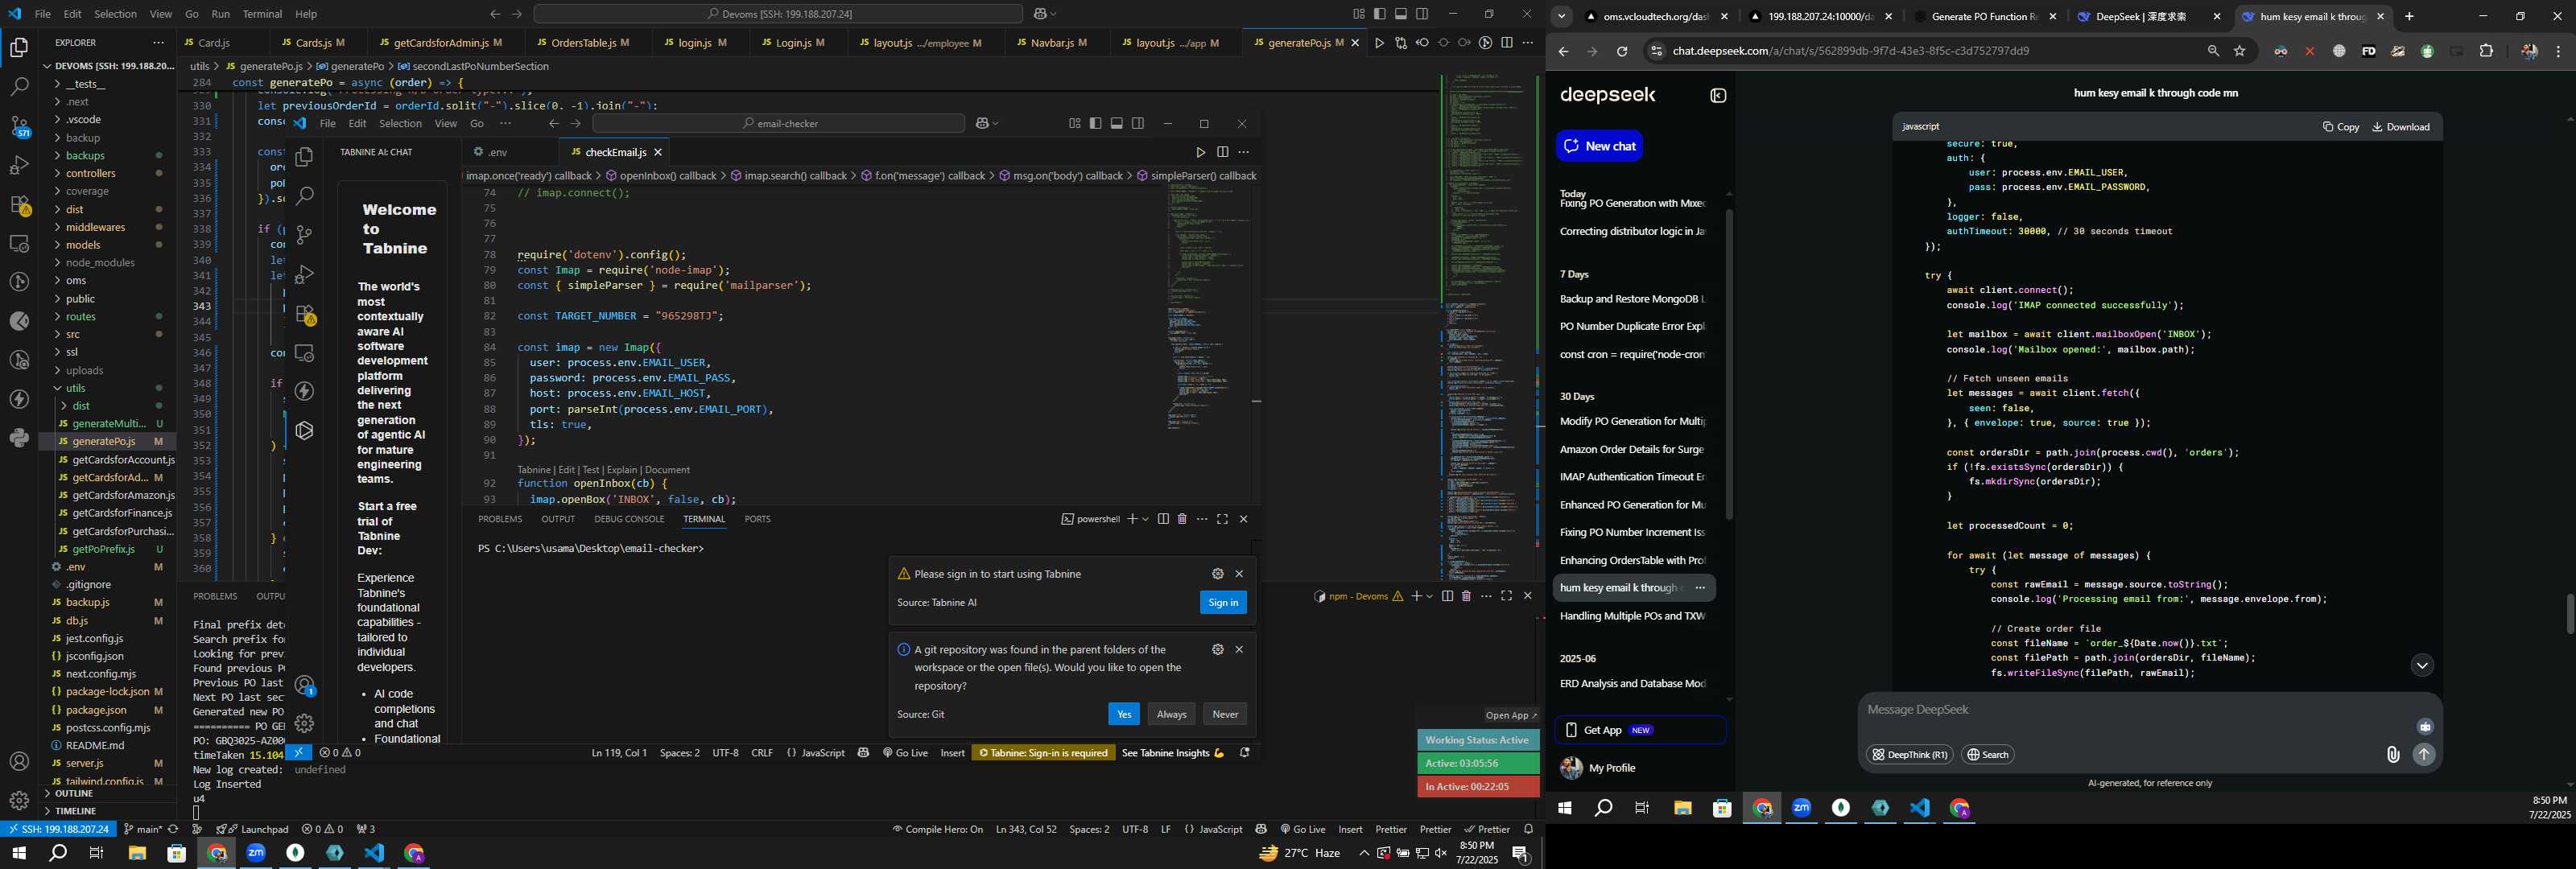Toggle Go Live in email-checker status bar
The image size is (2576, 869).
(906, 753)
